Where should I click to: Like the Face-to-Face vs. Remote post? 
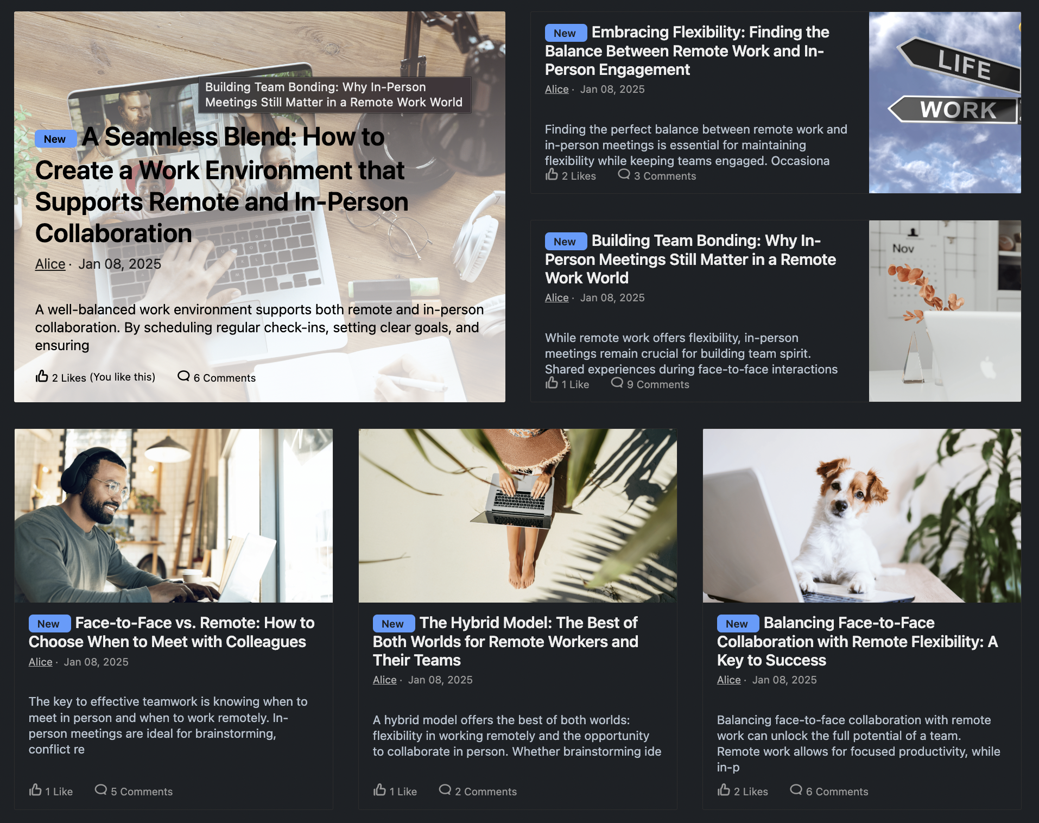(x=35, y=790)
